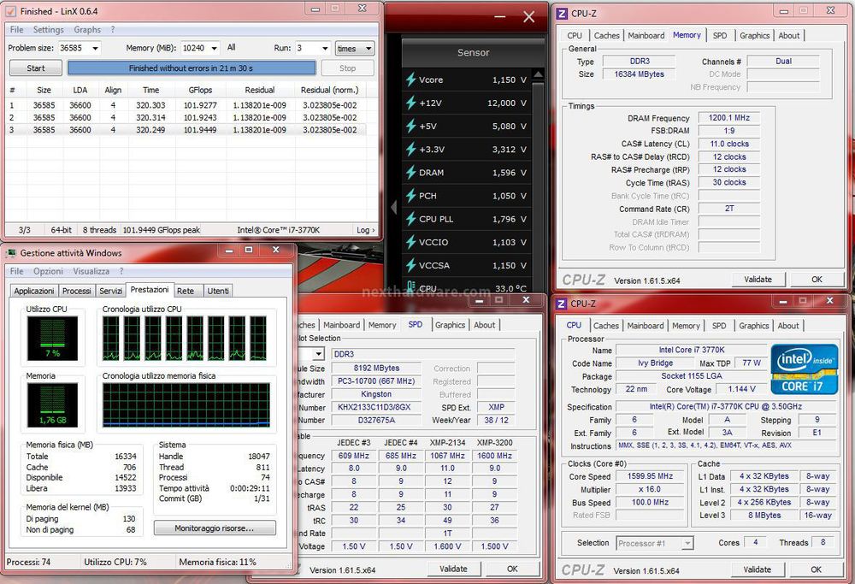Open the Run count dropdown in LinX
Image resolution: width=855 pixels, height=584 pixels.
325,48
